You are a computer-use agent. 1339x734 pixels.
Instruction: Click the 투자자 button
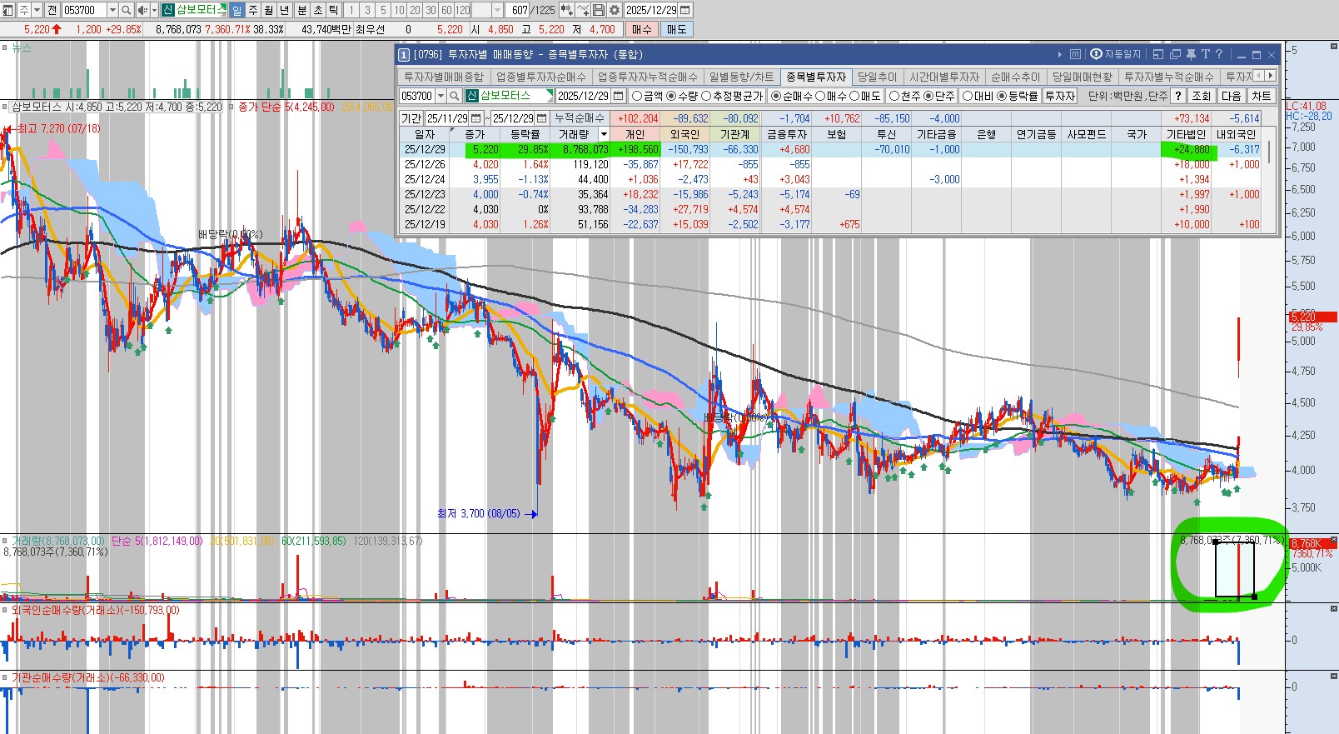click(1060, 96)
